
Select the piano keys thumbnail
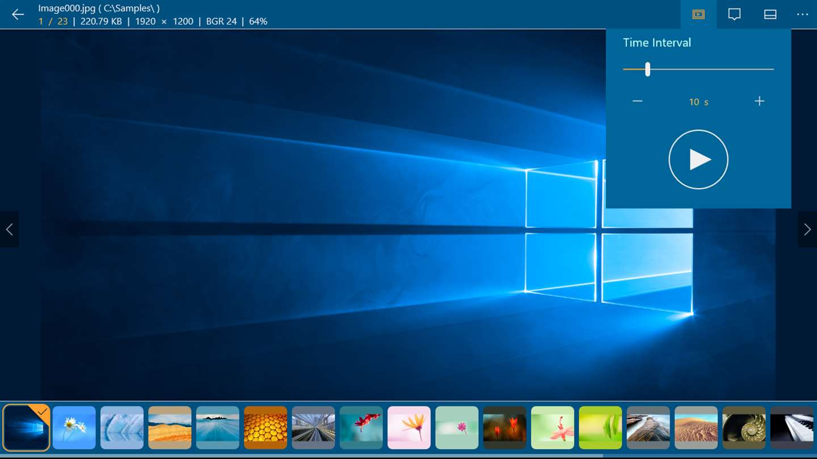tap(792, 427)
